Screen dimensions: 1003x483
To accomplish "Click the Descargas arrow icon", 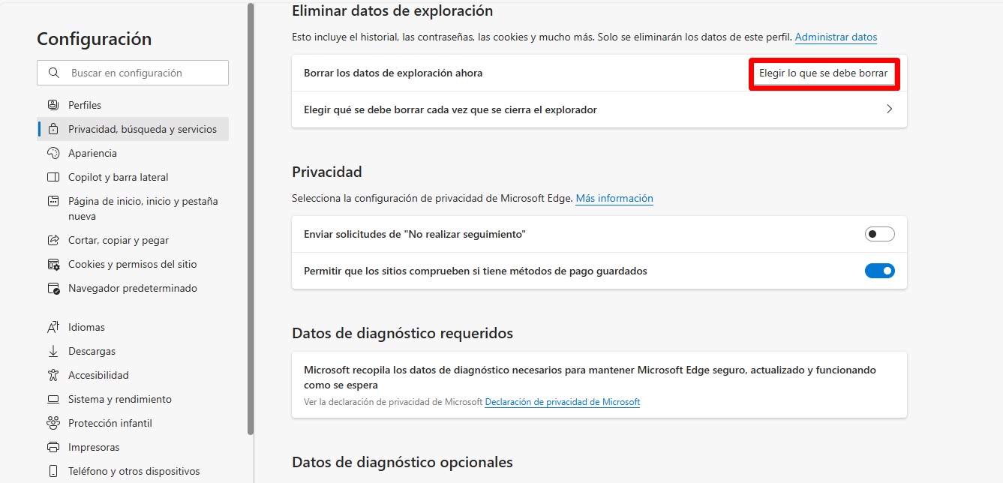I will pyautogui.click(x=53, y=351).
